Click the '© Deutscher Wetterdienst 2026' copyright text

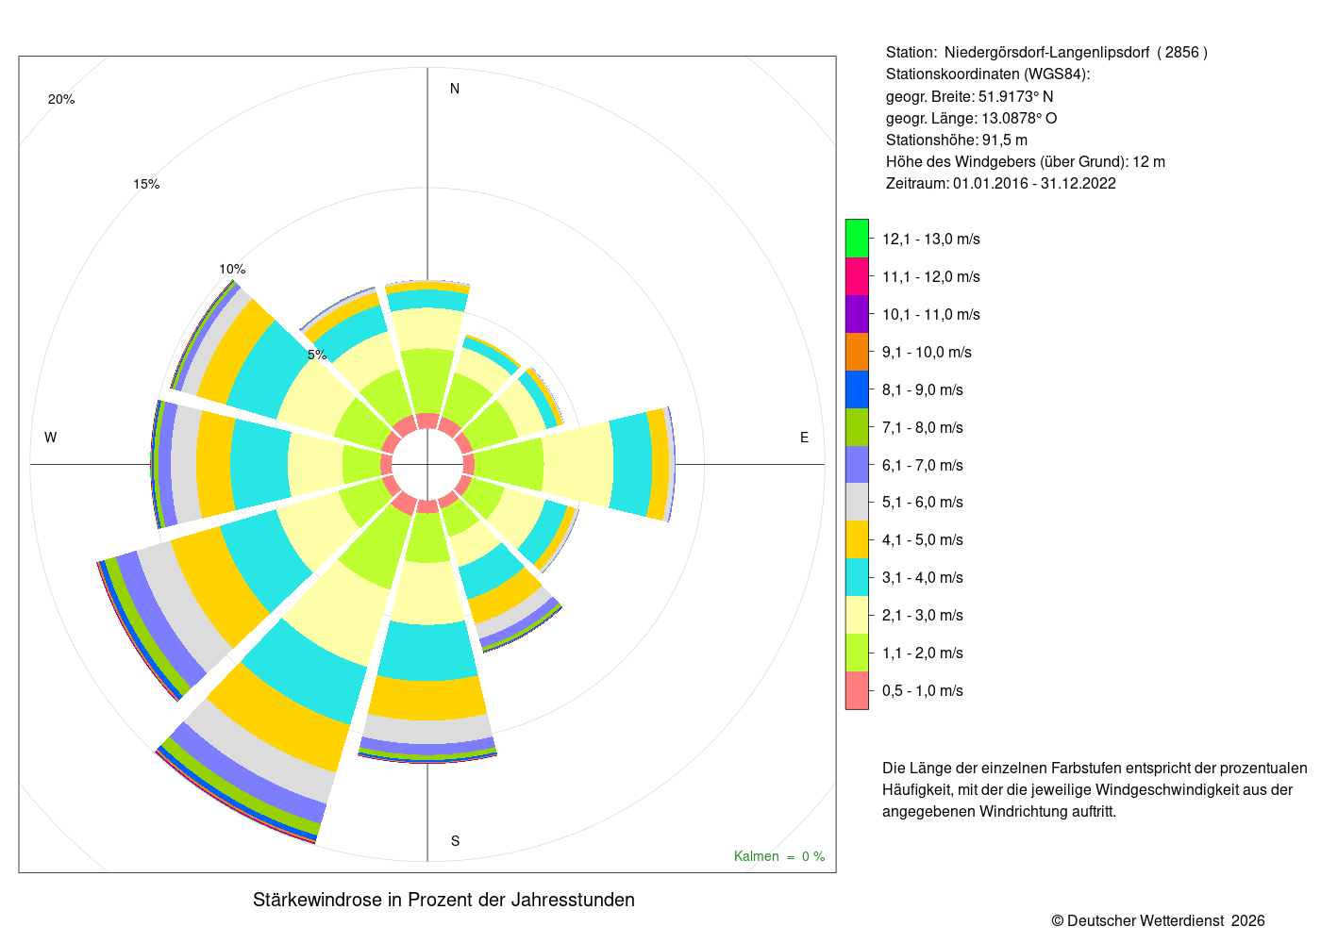pos(1158,920)
